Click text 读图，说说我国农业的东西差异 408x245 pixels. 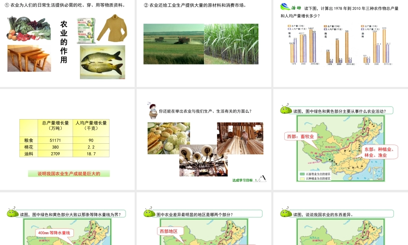coord(323,214)
